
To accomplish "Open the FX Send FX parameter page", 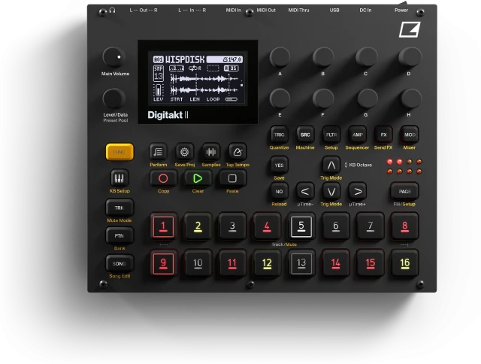I will [x=383, y=135].
